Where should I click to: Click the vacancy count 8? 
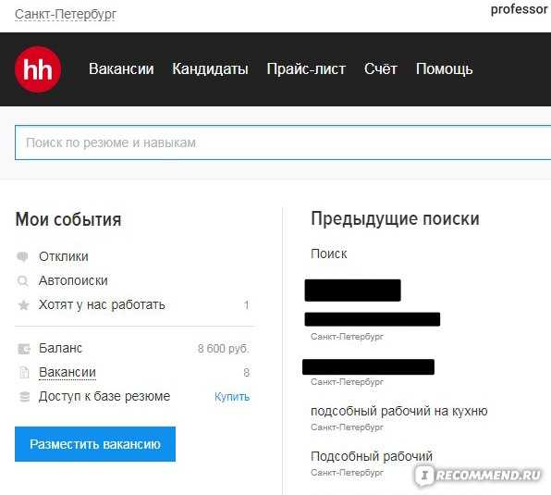click(246, 373)
